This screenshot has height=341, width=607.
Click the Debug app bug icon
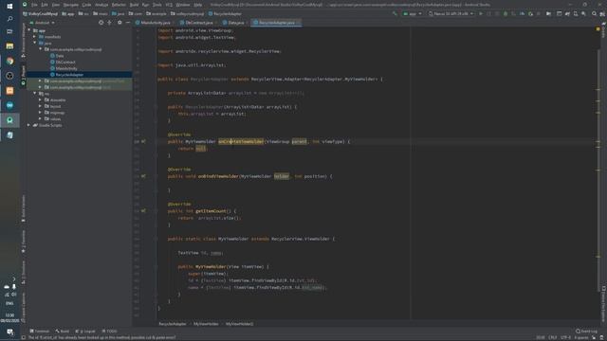(506, 13)
